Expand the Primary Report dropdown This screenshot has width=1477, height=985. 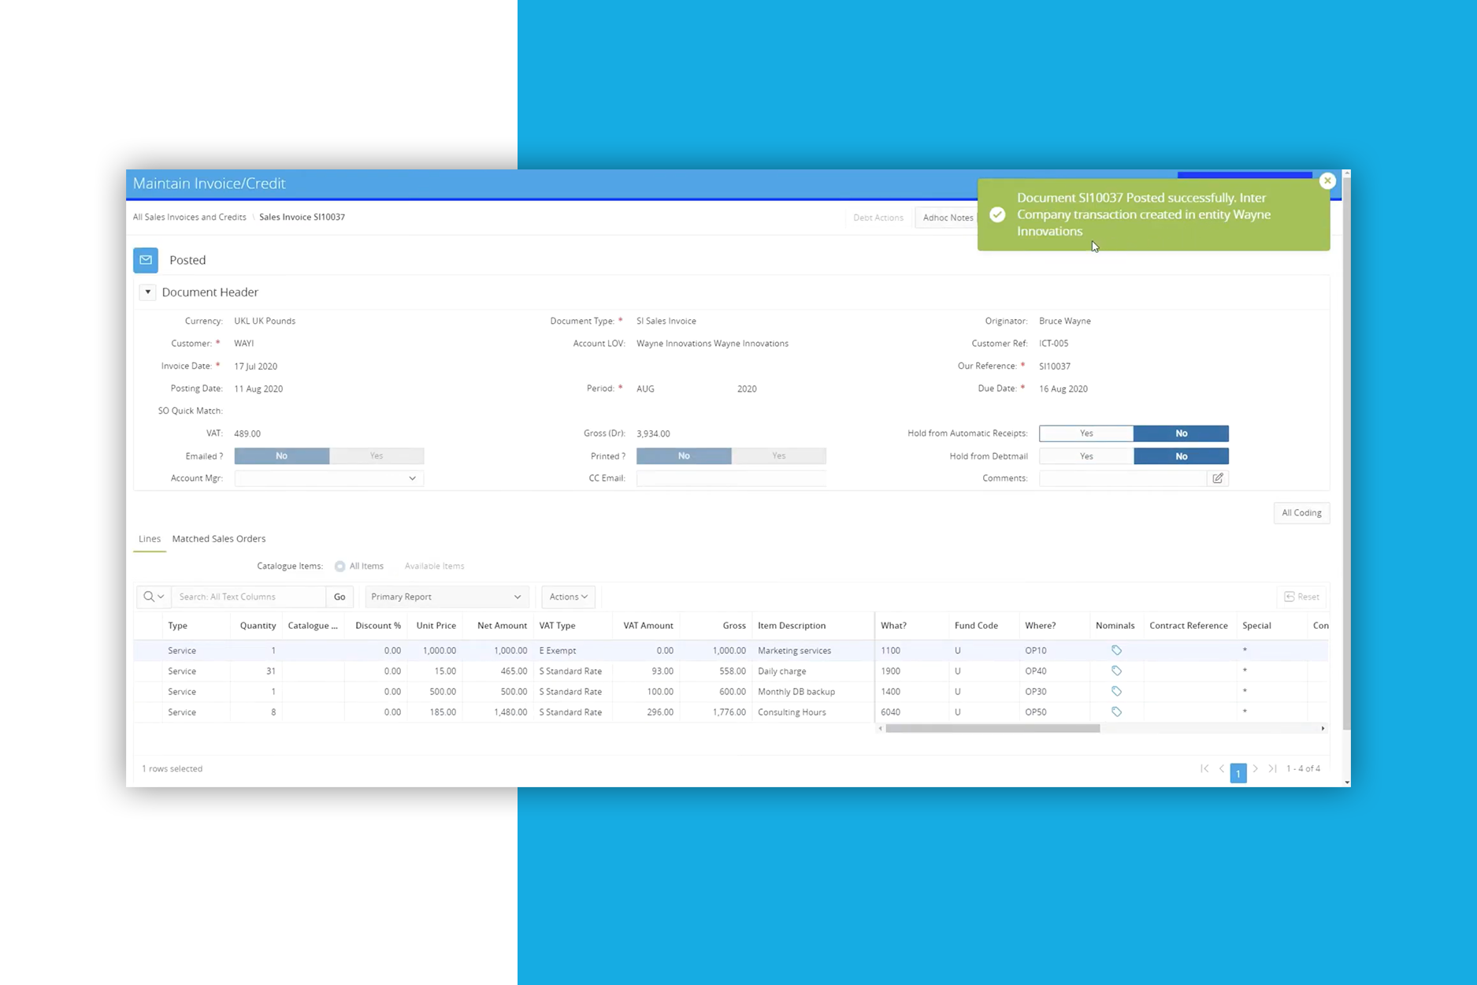click(446, 597)
